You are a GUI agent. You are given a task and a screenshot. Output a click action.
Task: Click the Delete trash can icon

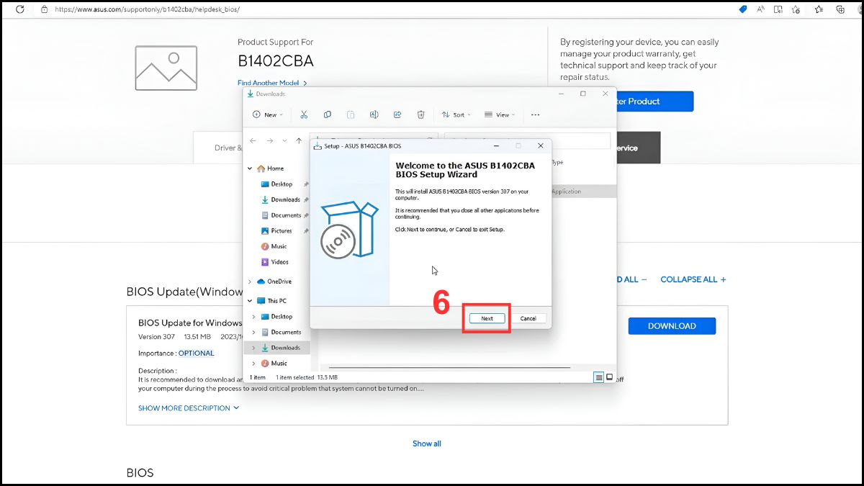(420, 114)
